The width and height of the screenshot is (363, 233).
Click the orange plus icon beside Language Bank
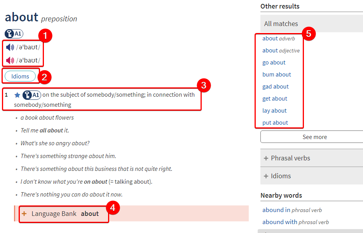24,213
